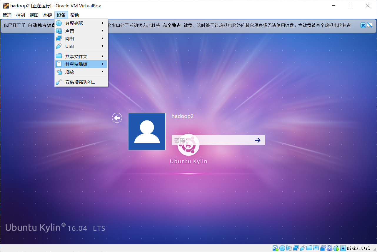
Task: Click the wrench icon beside 安装增强功能
Action: [x=59, y=82]
